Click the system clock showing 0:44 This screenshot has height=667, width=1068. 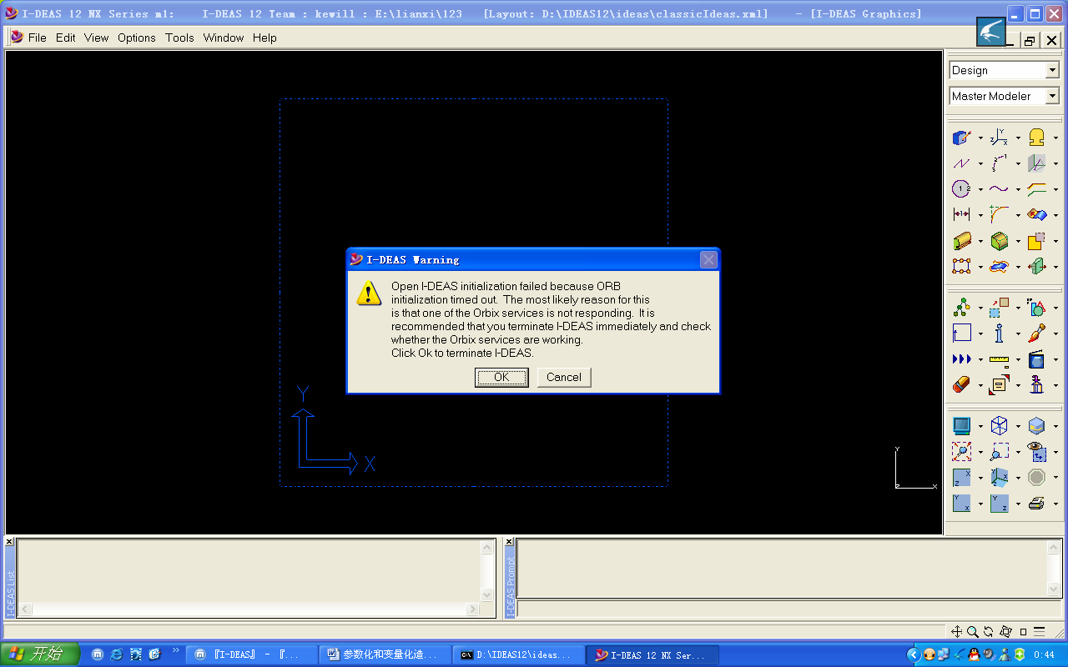coord(1044,655)
